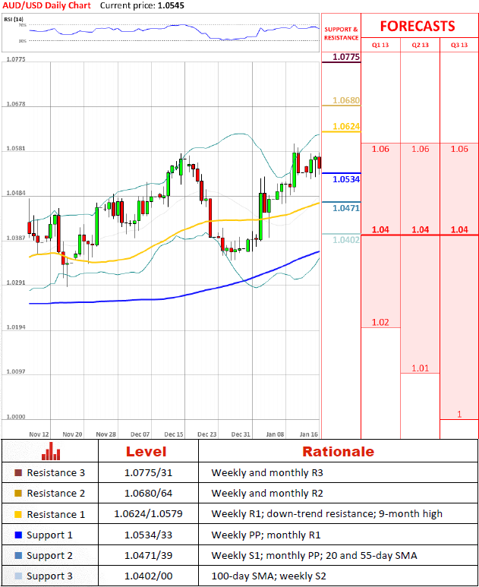Image resolution: width=479 pixels, height=587 pixels.
Task: Click the 'RSI (14)' indicator label
Action: click(x=14, y=19)
